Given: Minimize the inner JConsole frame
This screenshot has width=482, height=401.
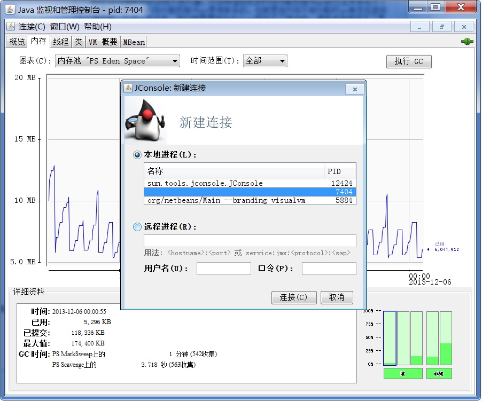Looking at the screenshot, I should point(419,27).
